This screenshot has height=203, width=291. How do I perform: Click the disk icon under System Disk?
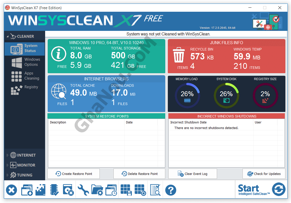coord(226,100)
